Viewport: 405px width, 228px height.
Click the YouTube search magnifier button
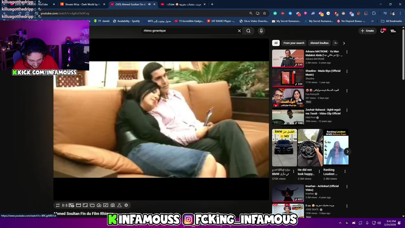(248, 31)
